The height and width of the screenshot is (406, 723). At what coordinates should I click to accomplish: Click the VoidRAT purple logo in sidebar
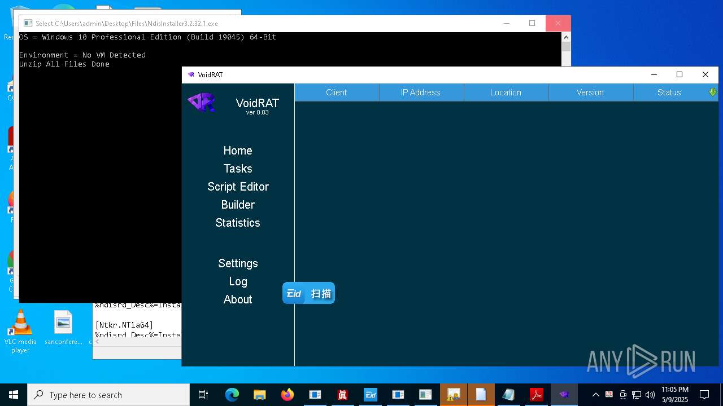[x=201, y=102]
